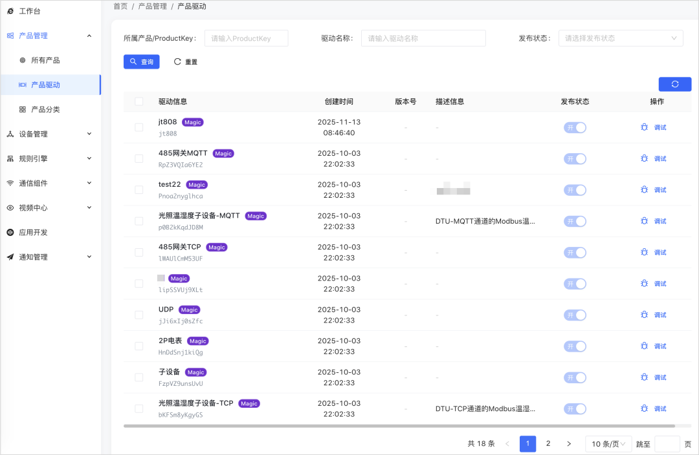Screen dimensions: 699x455
Task: Click the blue refresh icon button above table
Action: pos(674,84)
